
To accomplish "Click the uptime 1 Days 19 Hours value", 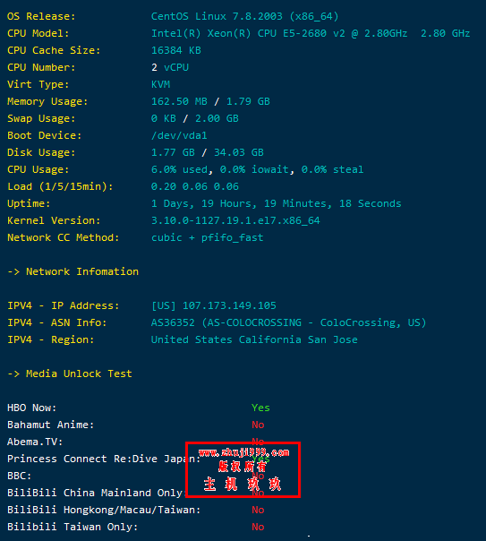I will click(276, 203).
